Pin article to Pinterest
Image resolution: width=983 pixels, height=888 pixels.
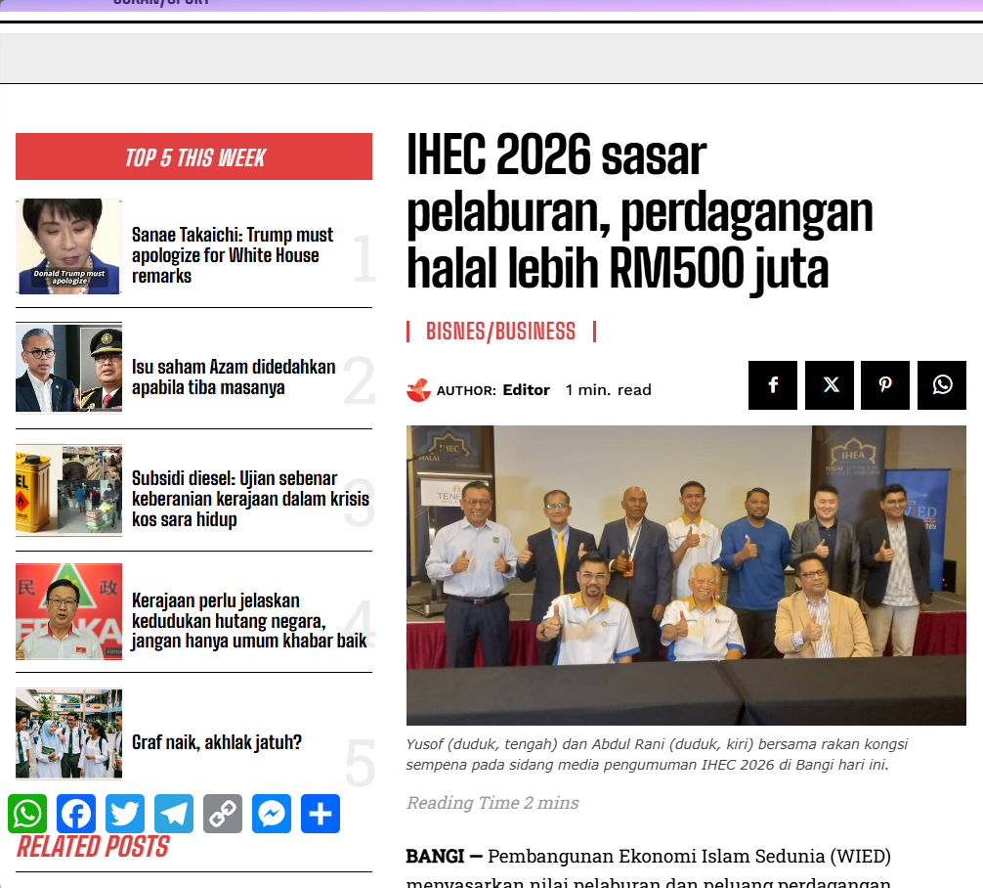point(885,384)
